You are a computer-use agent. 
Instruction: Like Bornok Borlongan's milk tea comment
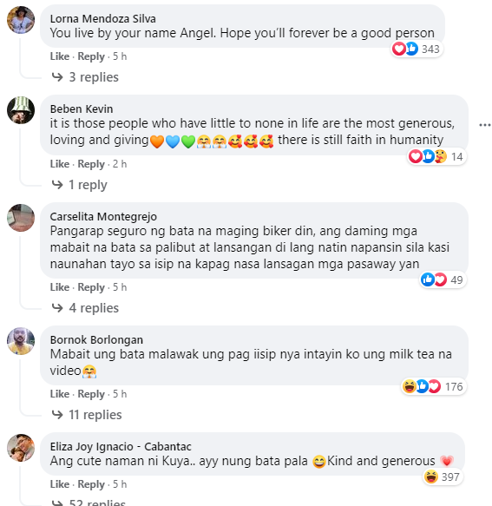tap(60, 394)
